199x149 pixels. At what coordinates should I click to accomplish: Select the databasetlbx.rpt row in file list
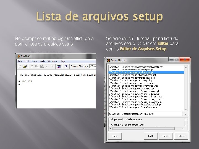pos(146,67)
